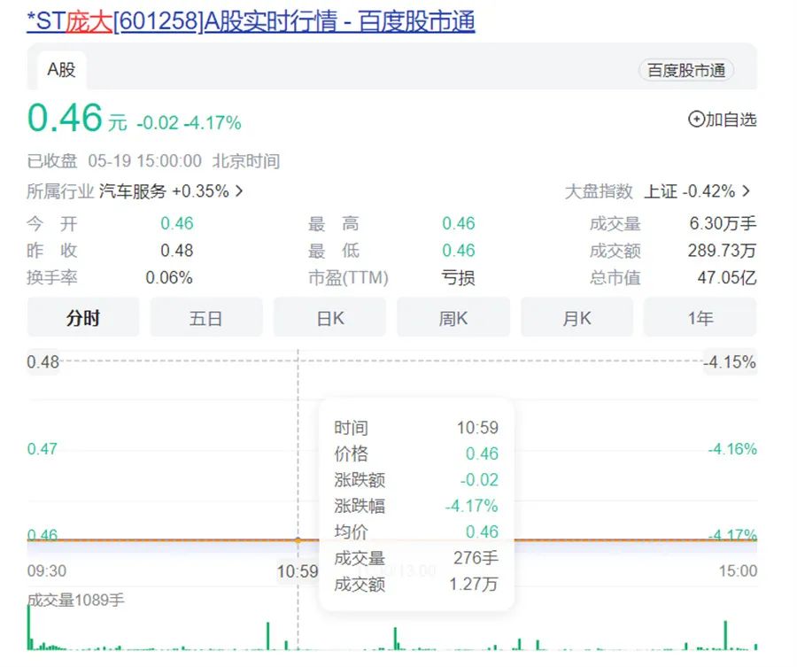
Task: Click the 10:59 time marker on axis
Action: (x=297, y=571)
